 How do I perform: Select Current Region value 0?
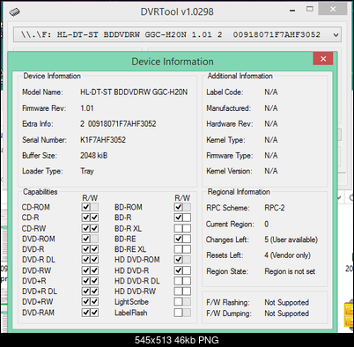pos(266,225)
